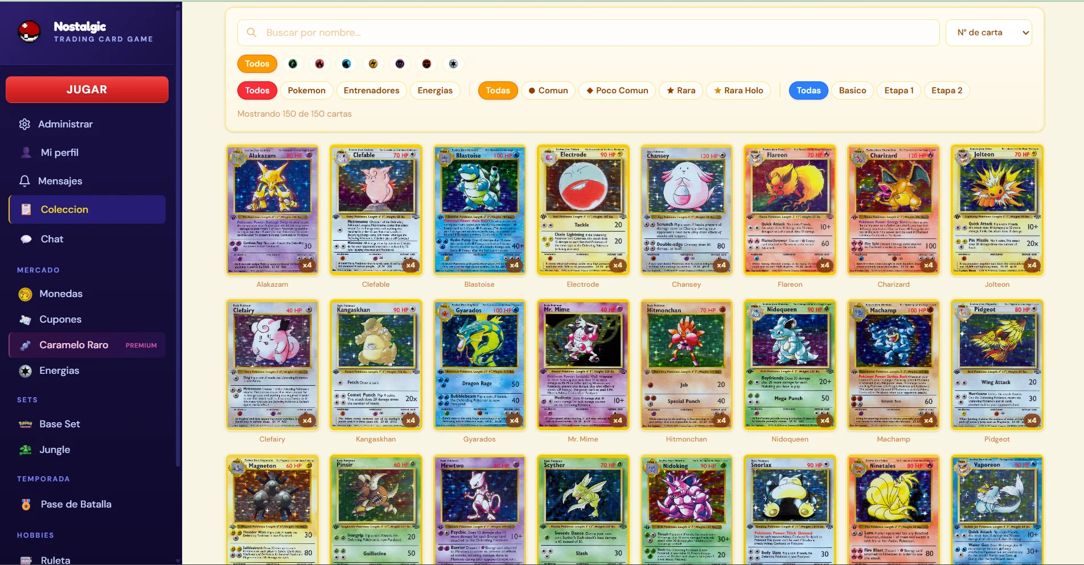Filter cards by Colorless energy type icon
Screen dimensions: 1084x565
coord(453,64)
